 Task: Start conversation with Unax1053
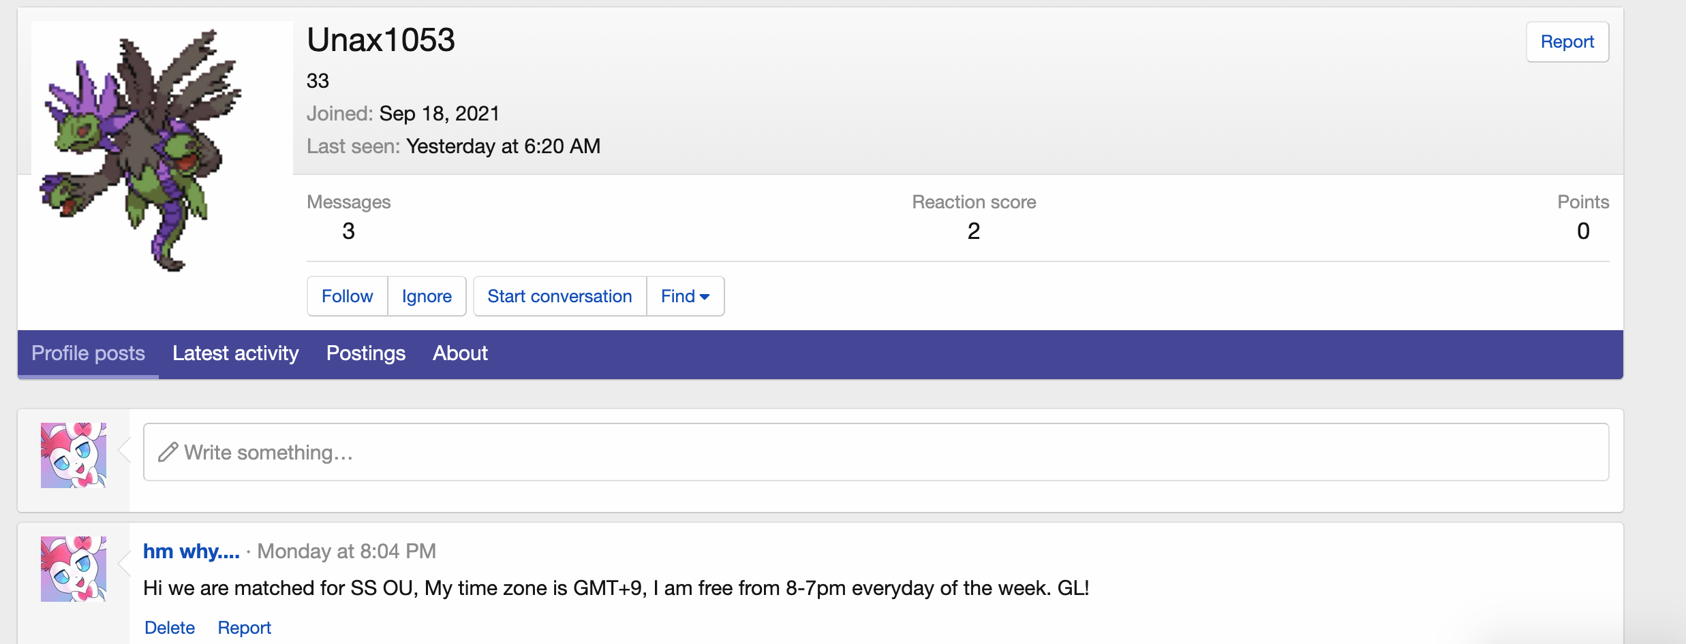(560, 296)
